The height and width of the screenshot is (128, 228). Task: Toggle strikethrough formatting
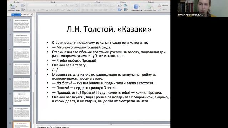coord(43,10)
